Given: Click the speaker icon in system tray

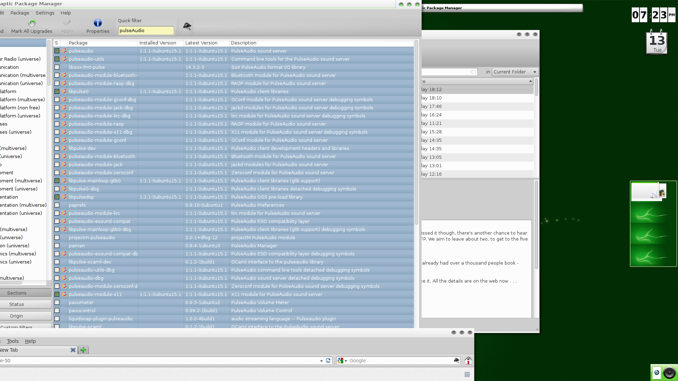Looking at the screenshot, I should (x=669, y=373).
